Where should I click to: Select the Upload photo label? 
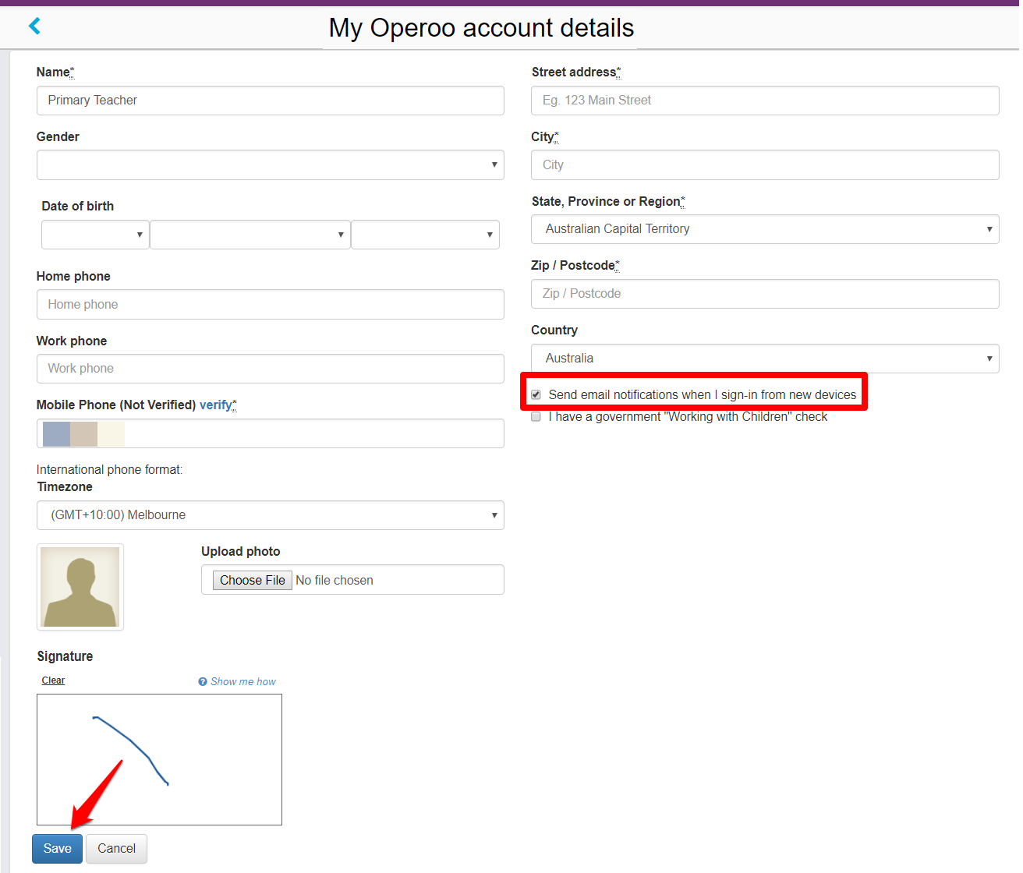pyautogui.click(x=241, y=552)
